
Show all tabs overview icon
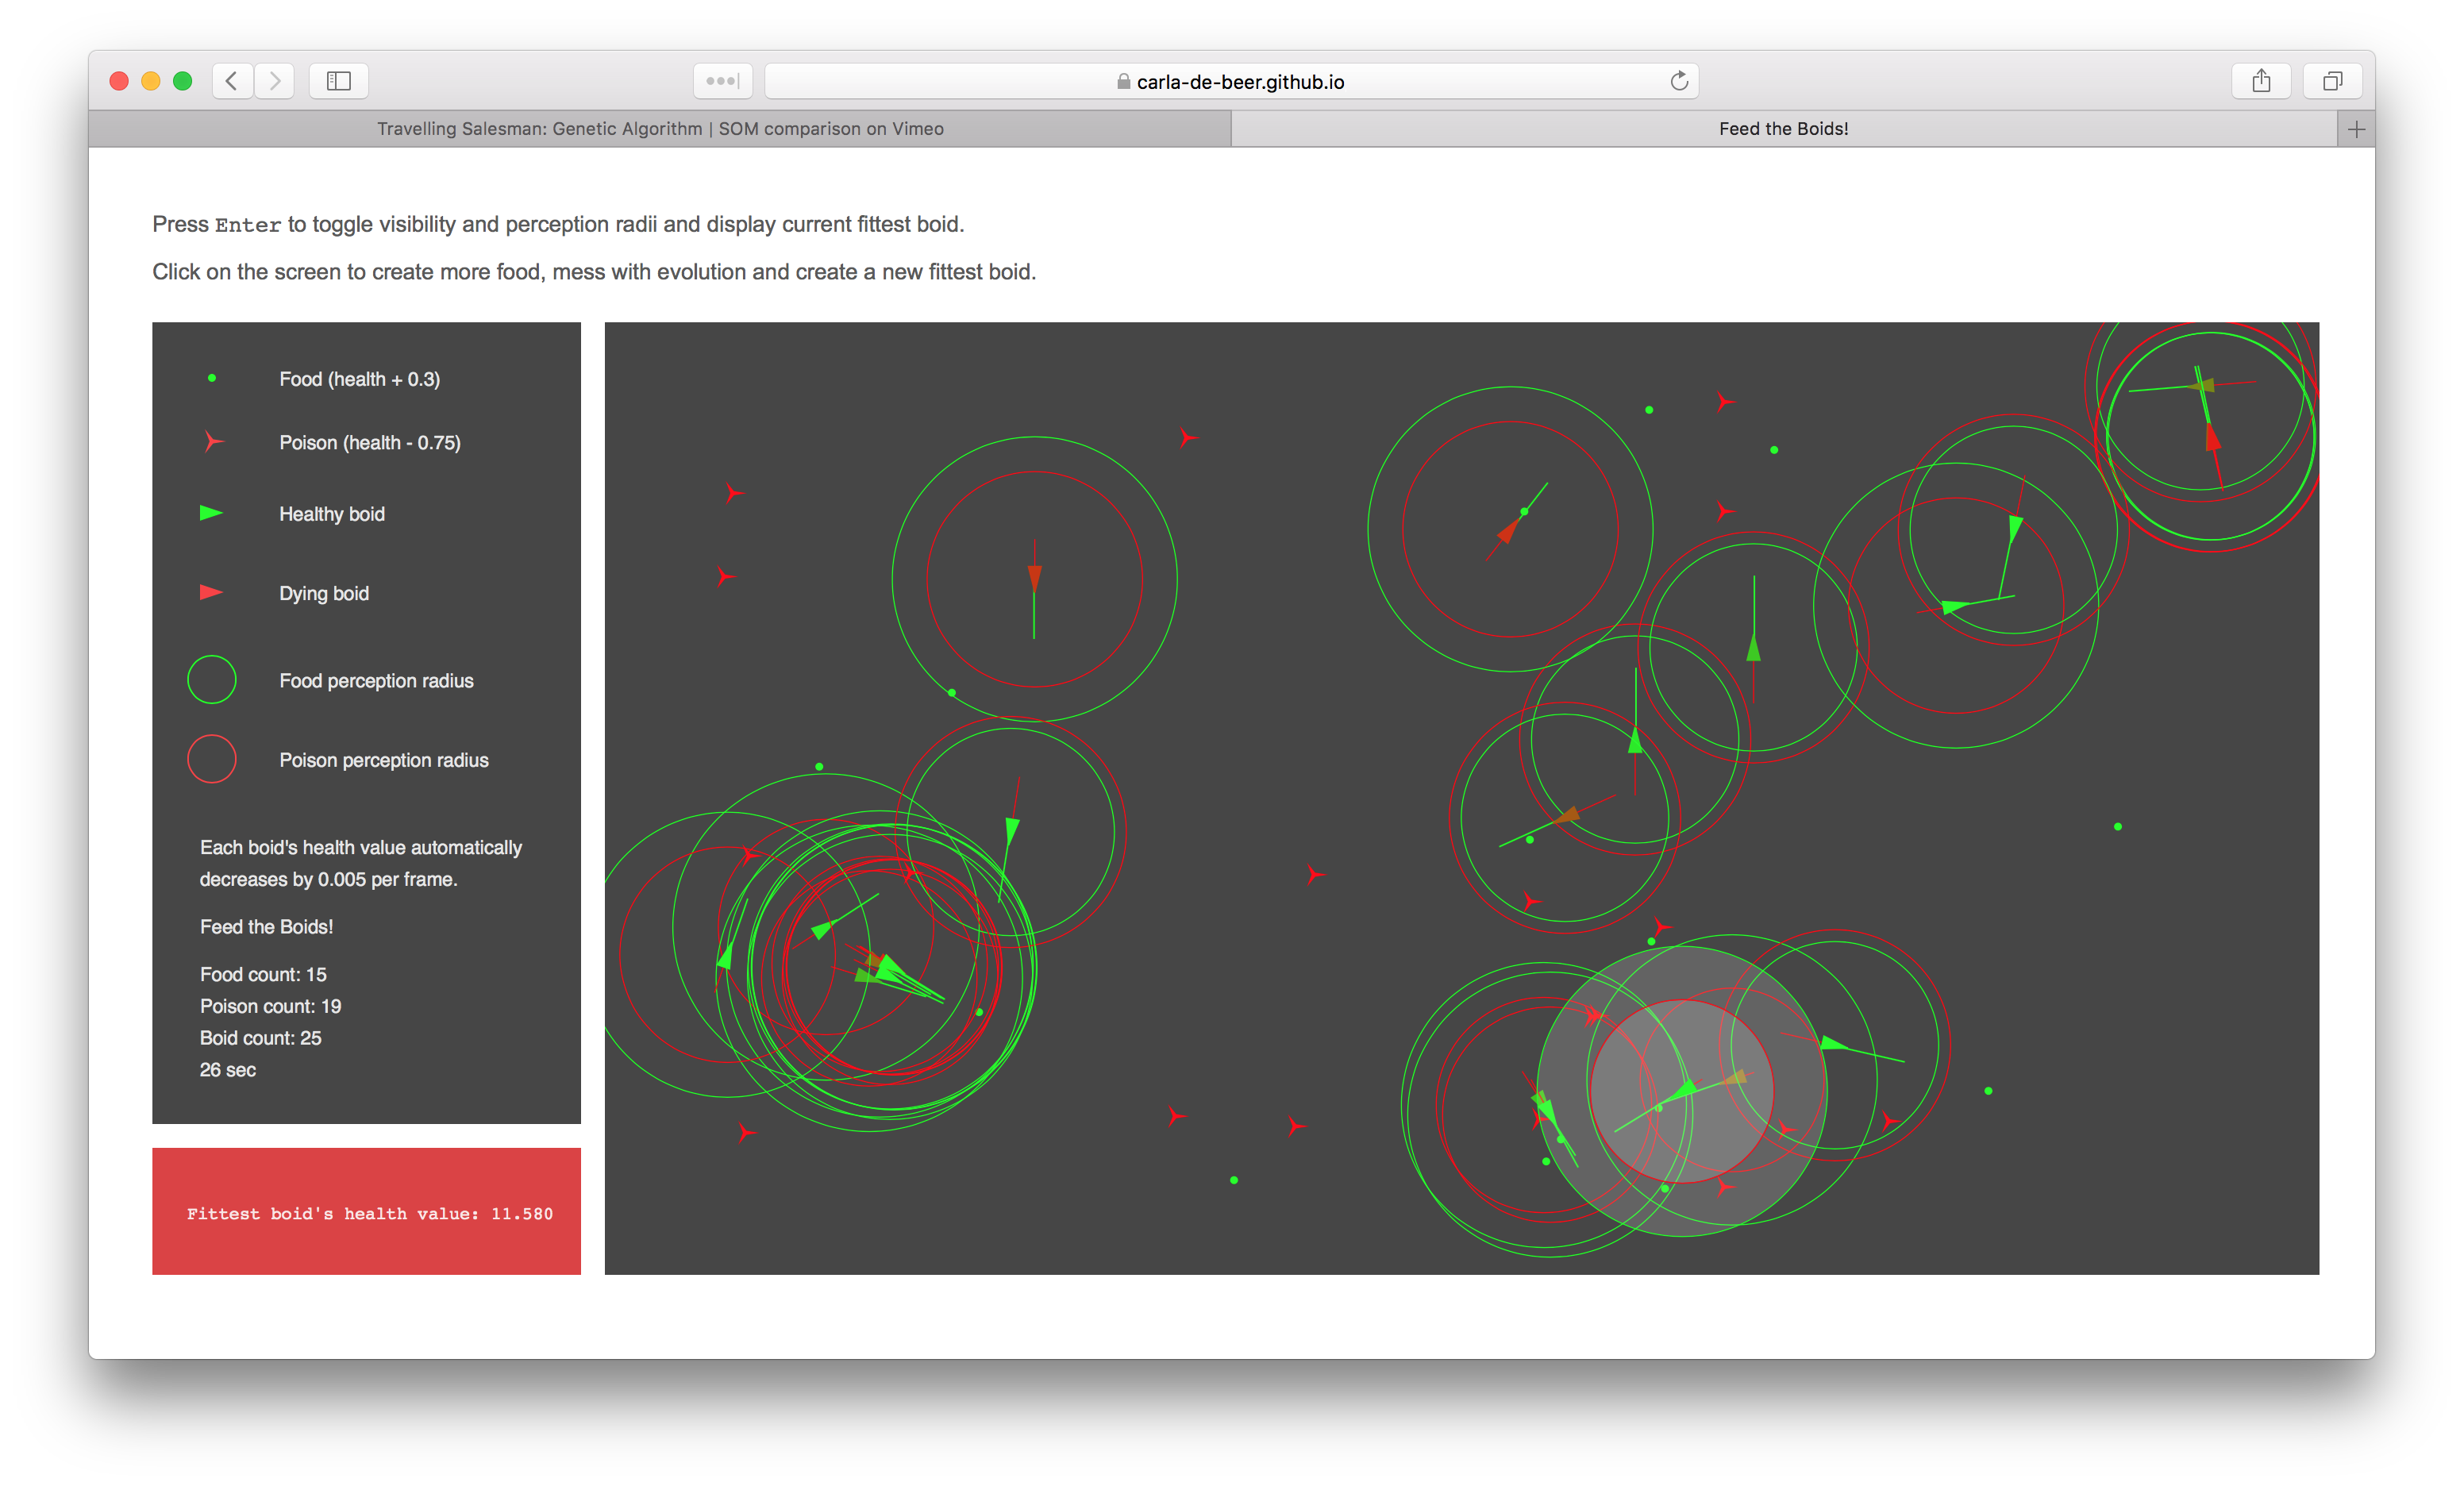point(2332,81)
